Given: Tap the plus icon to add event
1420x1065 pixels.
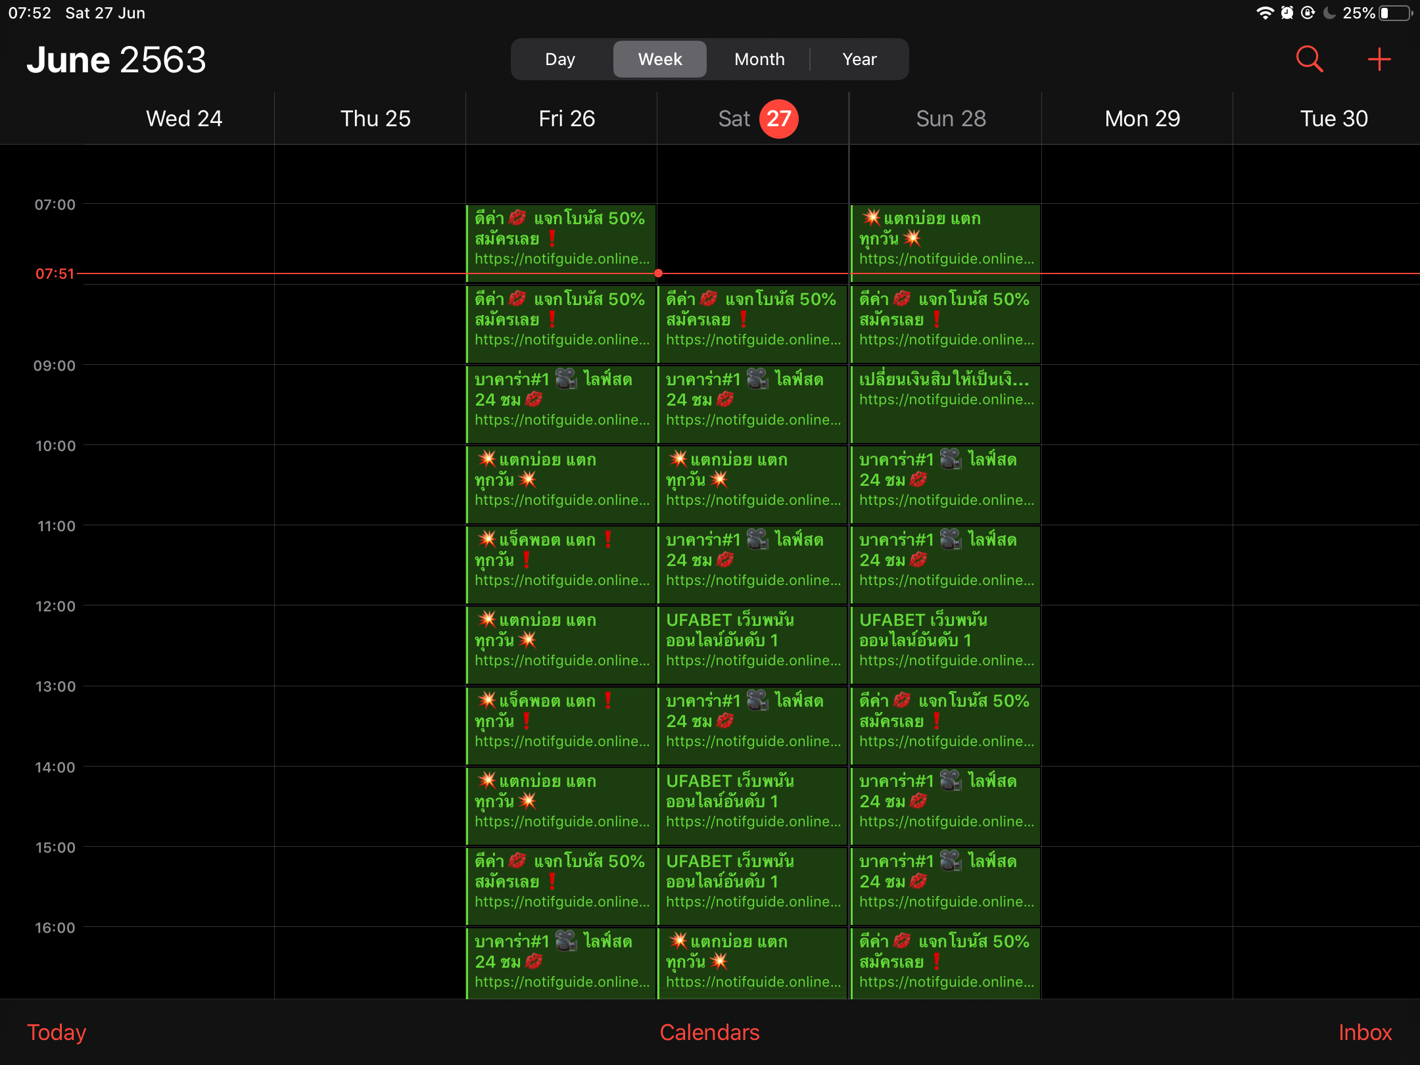Looking at the screenshot, I should (1379, 59).
